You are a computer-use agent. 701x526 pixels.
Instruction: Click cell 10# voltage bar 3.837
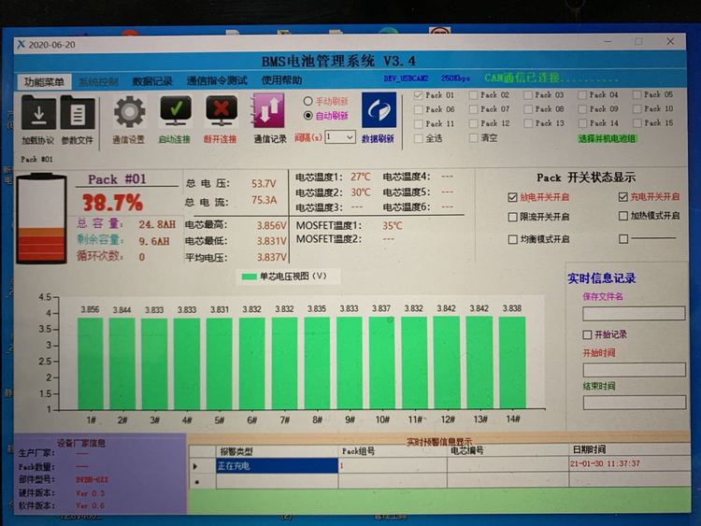[x=381, y=363]
